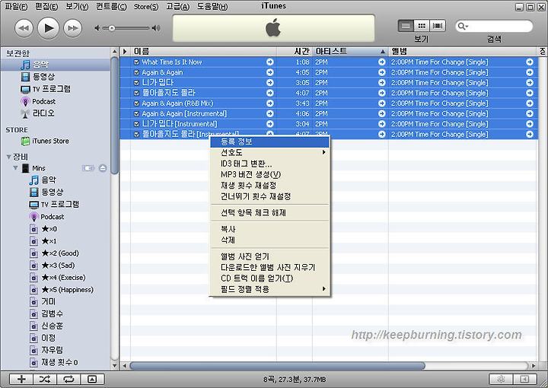
Task: Open the 고급 menu
Action: point(177,7)
